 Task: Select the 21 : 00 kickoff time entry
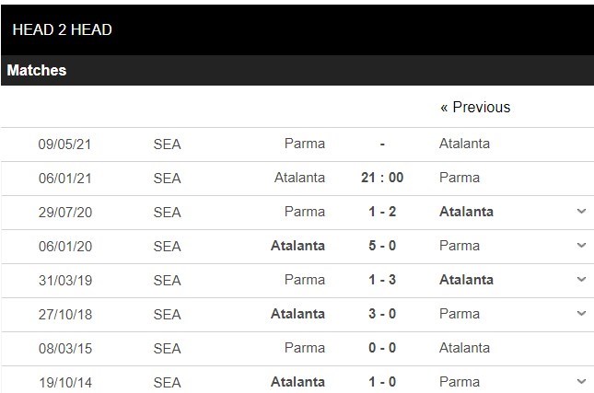382,178
